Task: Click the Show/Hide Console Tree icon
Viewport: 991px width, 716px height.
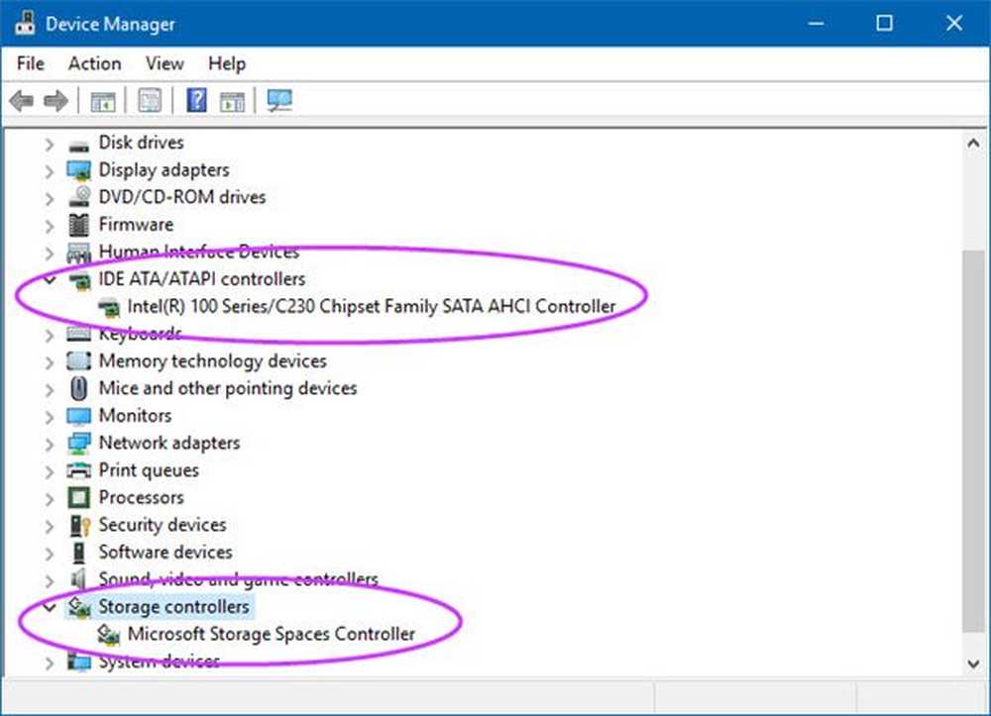Action: click(x=102, y=99)
